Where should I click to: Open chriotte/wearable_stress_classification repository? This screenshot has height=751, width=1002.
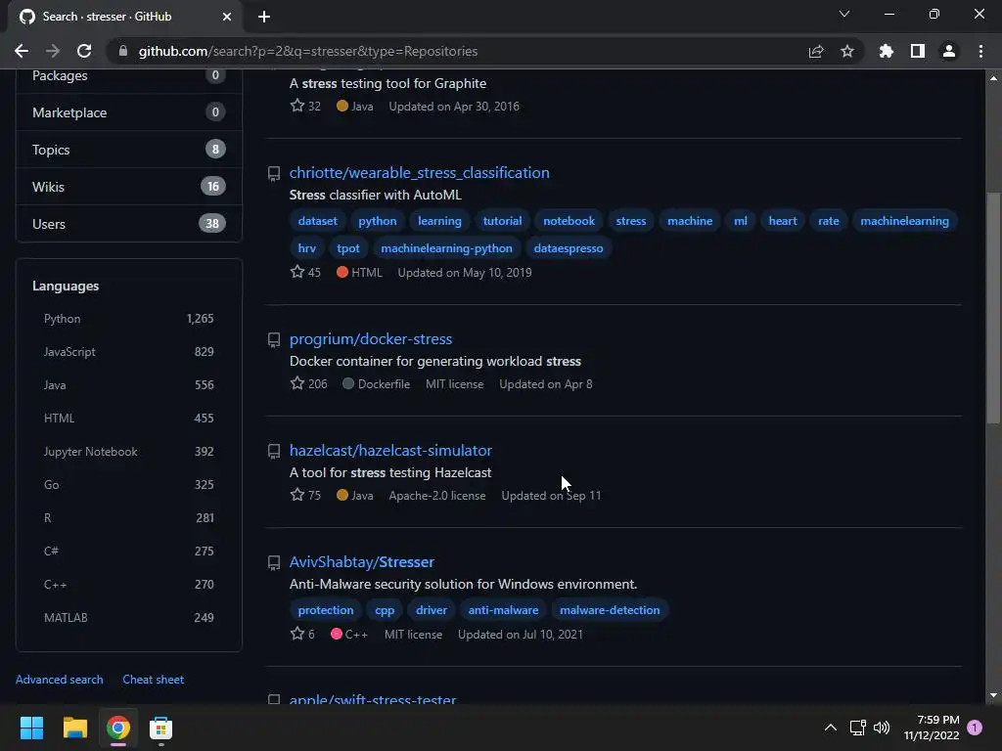(419, 172)
